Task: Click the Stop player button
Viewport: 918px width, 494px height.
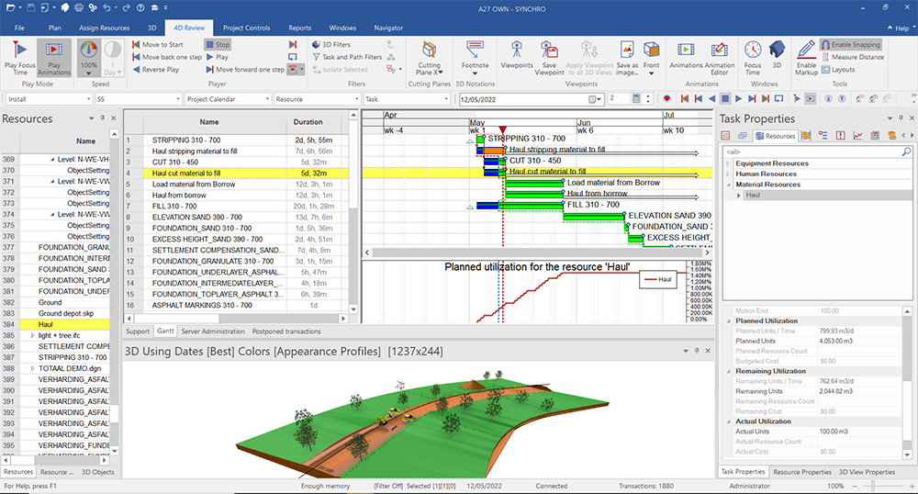Action: point(218,44)
